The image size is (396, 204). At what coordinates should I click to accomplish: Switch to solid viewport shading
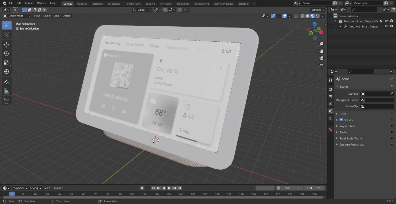[308, 16]
